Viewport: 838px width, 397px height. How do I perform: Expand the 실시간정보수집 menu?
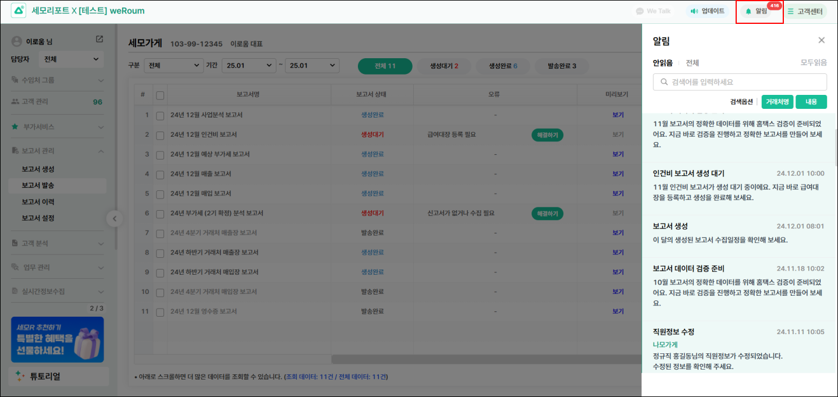click(x=58, y=291)
